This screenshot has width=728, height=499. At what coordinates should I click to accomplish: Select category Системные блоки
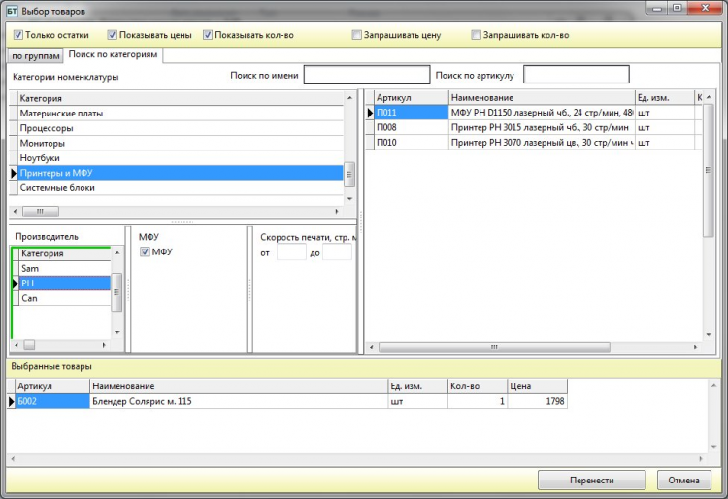[181, 187]
